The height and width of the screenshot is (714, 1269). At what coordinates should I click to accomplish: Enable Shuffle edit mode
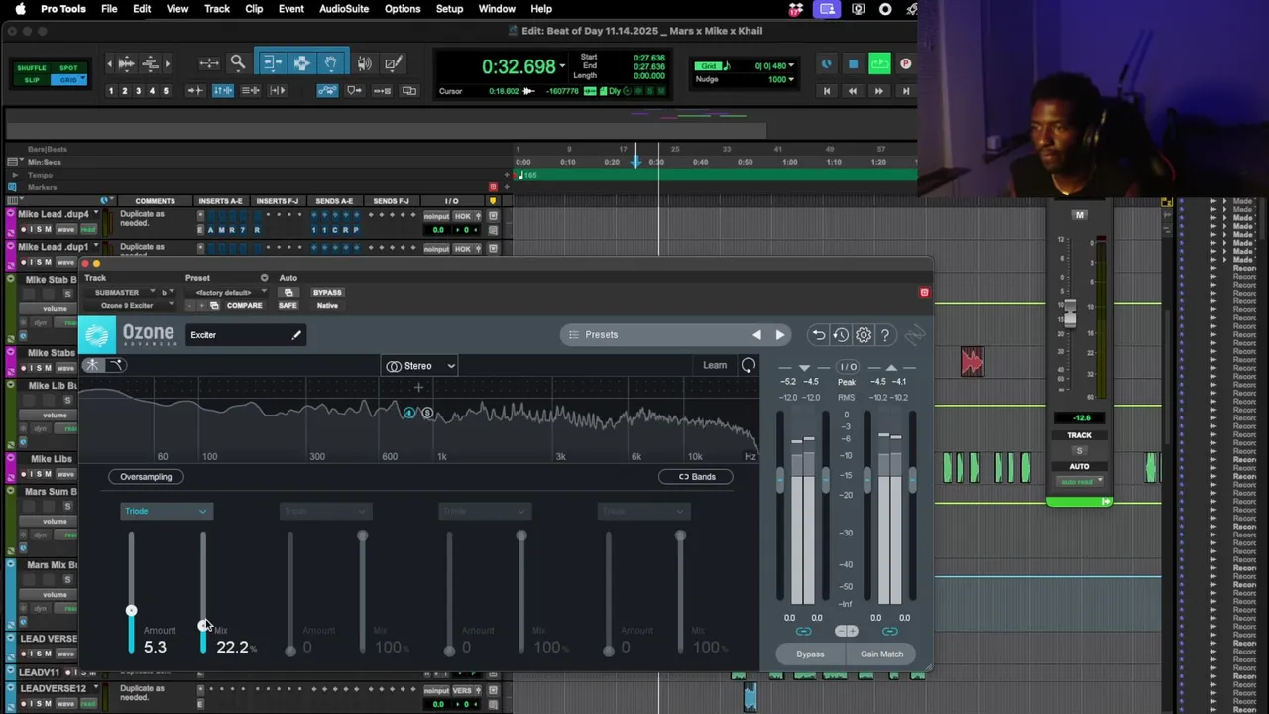[31, 68]
